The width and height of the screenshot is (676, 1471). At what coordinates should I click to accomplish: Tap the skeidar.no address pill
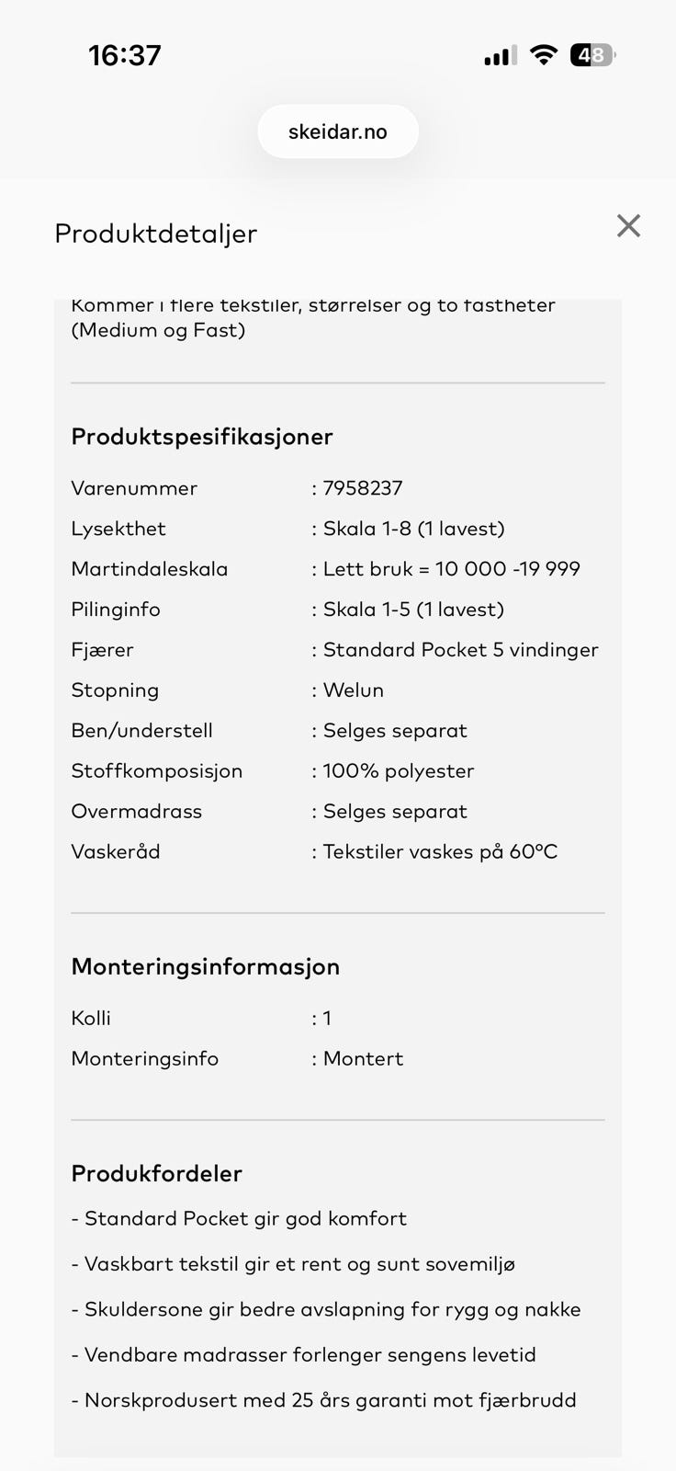(338, 131)
